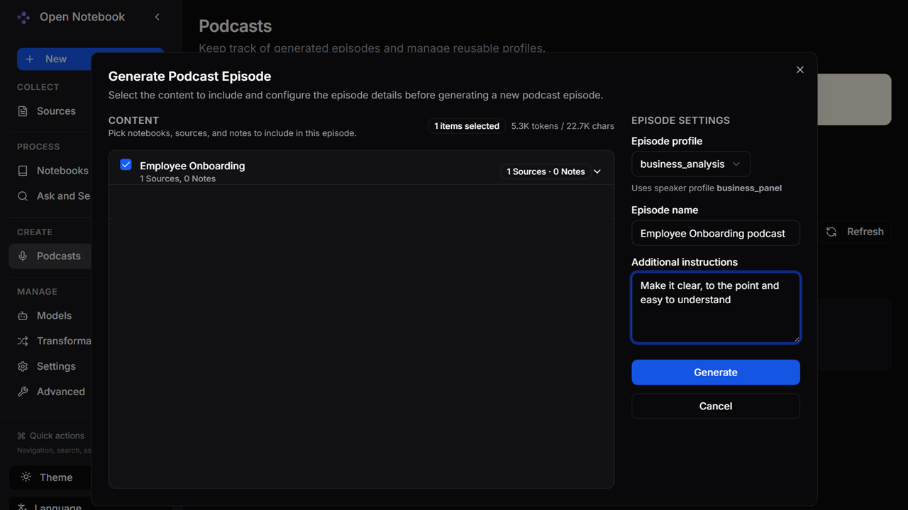The height and width of the screenshot is (510, 908).
Task: Open the Language selector
Action: 50,505
